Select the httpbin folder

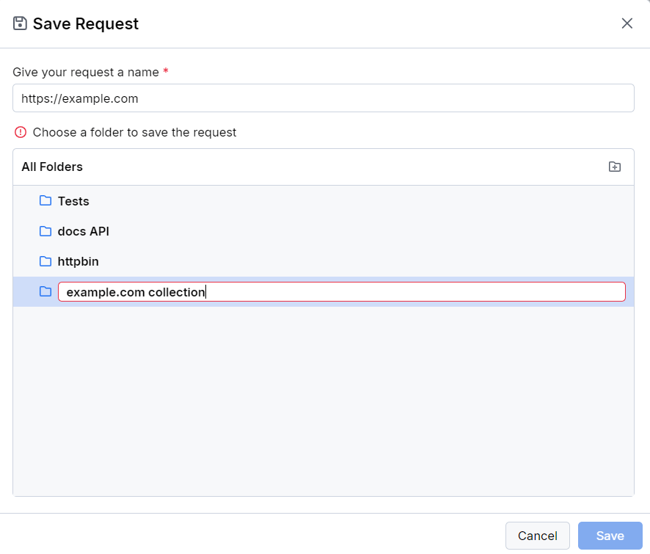(78, 261)
